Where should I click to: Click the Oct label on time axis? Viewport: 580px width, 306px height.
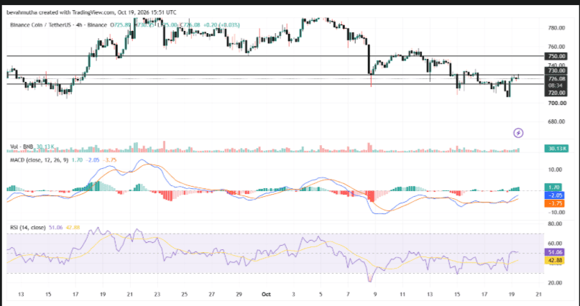[x=266, y=295]
